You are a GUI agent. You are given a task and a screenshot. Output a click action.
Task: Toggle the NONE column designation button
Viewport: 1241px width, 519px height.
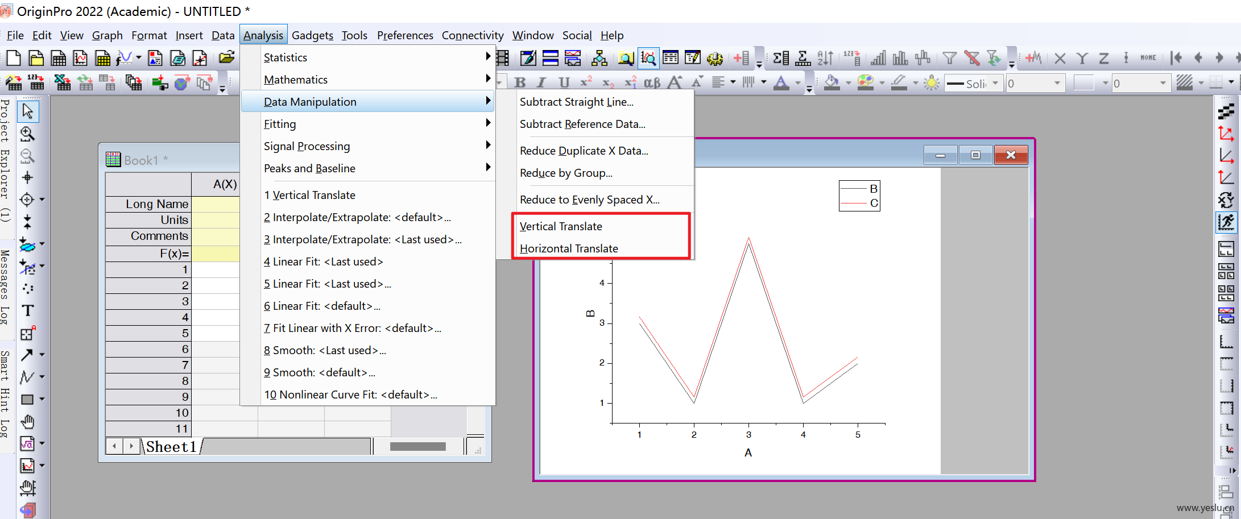pos(1148,57)
